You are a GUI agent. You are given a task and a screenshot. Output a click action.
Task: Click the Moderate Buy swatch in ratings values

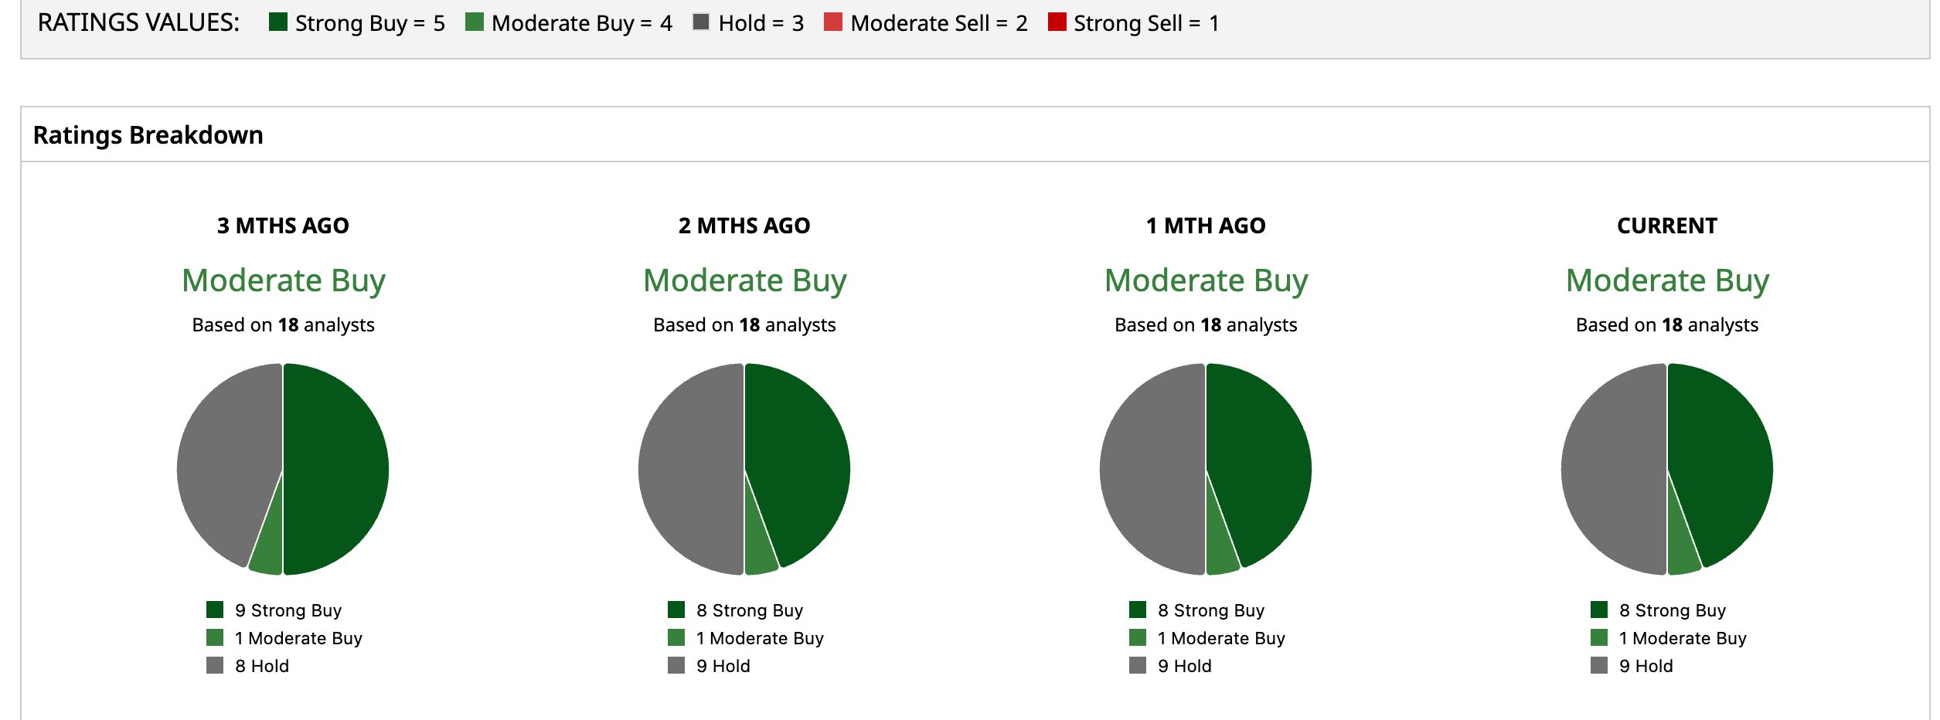click(x=475, y=22)
